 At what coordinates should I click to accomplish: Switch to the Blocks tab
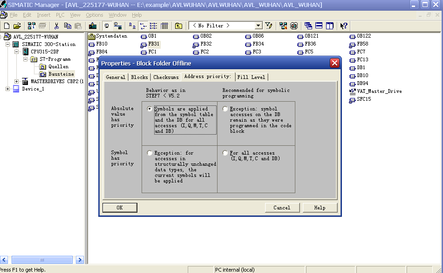[140, 77]
